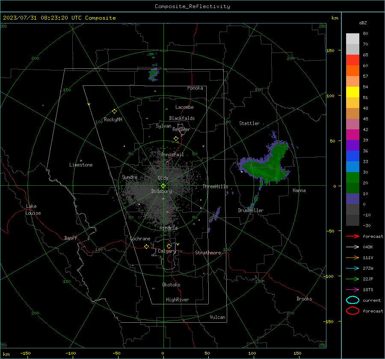Click the Hanna town label
Image resolution: width=385 pixels, height=359 pixels.
[x=299, y=190]
